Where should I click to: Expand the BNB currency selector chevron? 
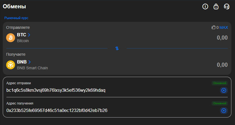click(30, 62)
